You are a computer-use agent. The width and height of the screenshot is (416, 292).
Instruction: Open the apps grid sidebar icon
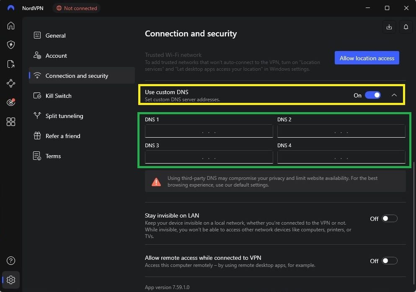tap(11, 122)
